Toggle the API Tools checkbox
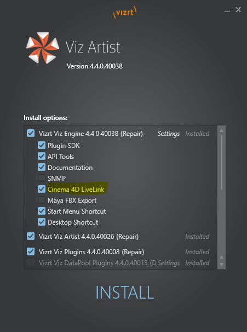This screenshot has width=247, height=332. pyautogui.click(x=42, y=156)
